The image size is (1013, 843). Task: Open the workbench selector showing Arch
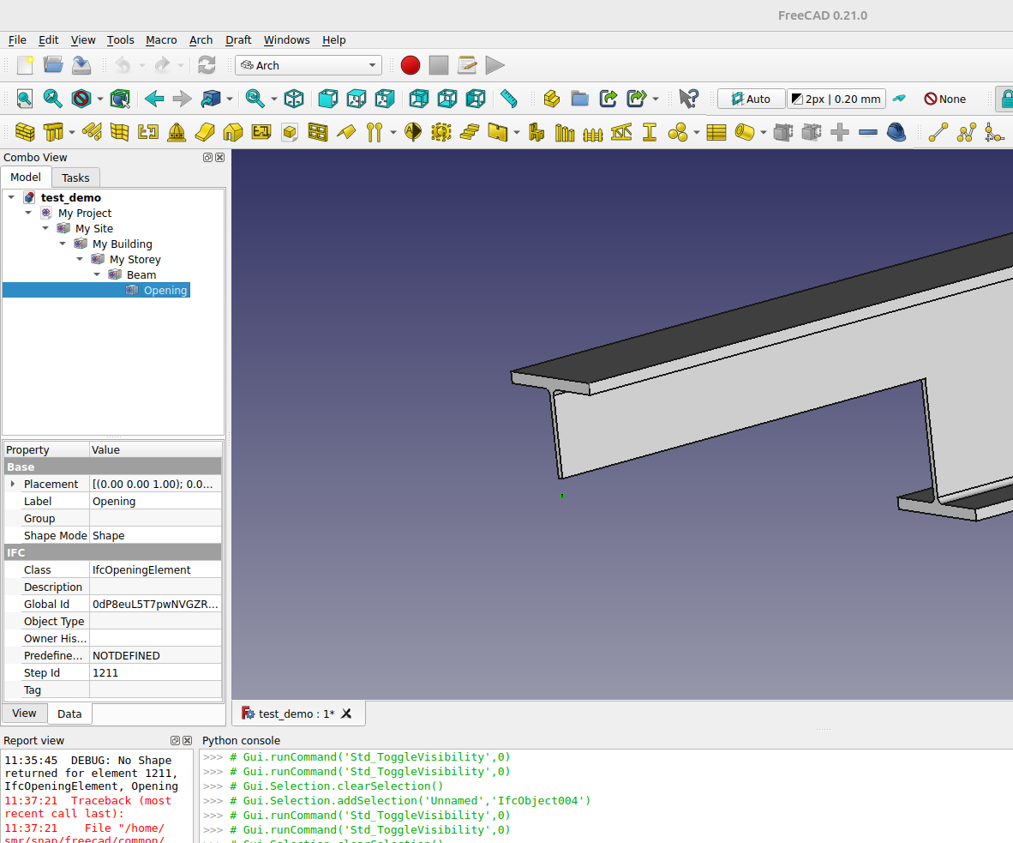click(x=308, y=65)
